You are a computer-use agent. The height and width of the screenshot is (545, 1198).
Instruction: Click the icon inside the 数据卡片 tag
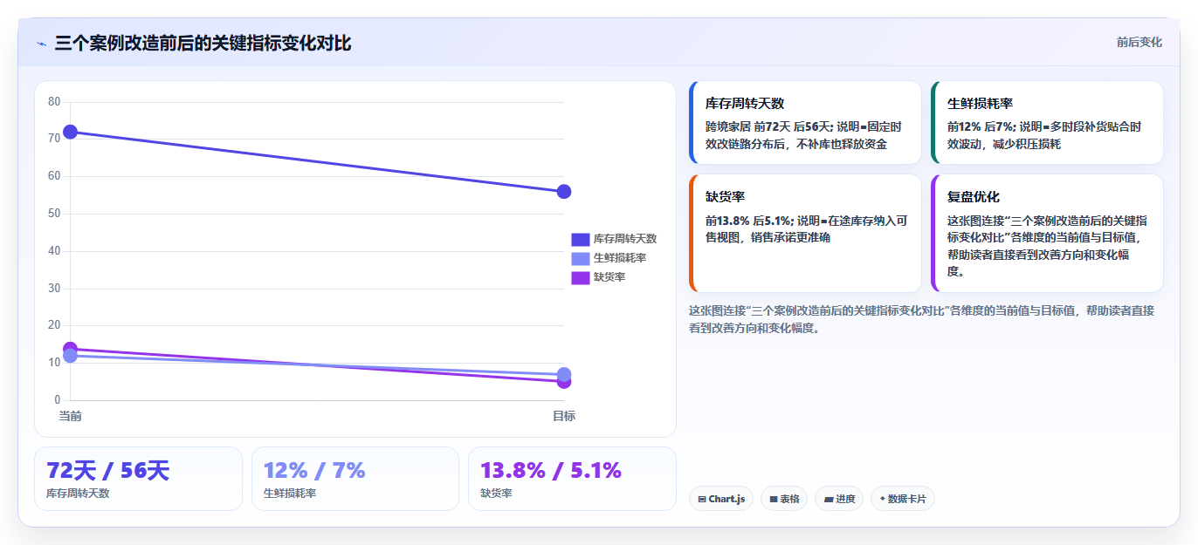click(883, 500)
